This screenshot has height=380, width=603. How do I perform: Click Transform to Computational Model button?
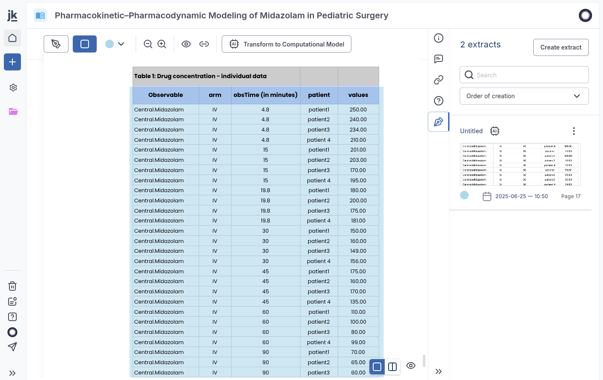pyautogui.click(x=286, y=44)
